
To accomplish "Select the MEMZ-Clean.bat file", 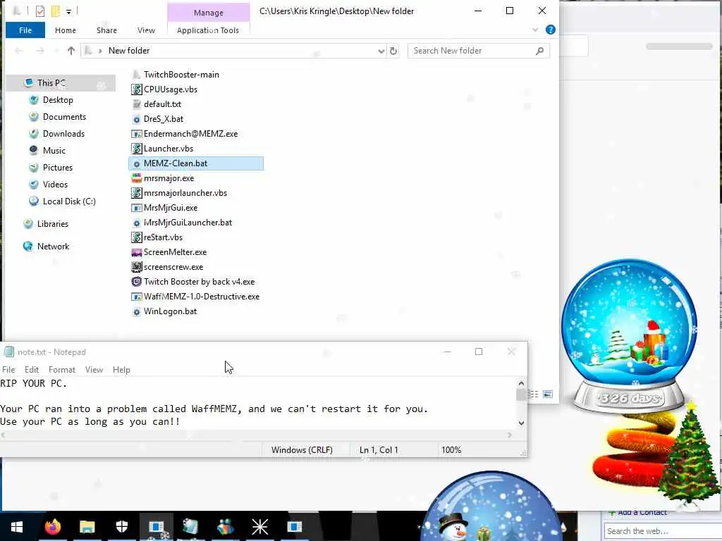I will pyautogui.click(x=196, y=163).
